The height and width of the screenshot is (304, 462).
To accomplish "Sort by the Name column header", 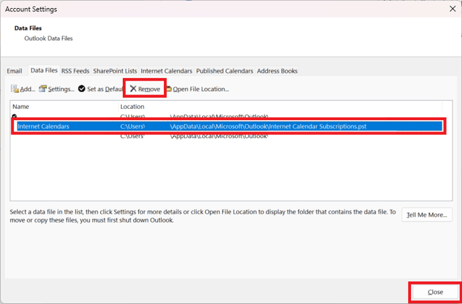I will point(64,106).
